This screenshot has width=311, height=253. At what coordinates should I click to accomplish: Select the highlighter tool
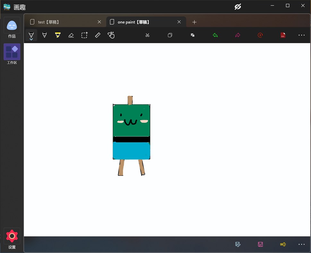58,35
